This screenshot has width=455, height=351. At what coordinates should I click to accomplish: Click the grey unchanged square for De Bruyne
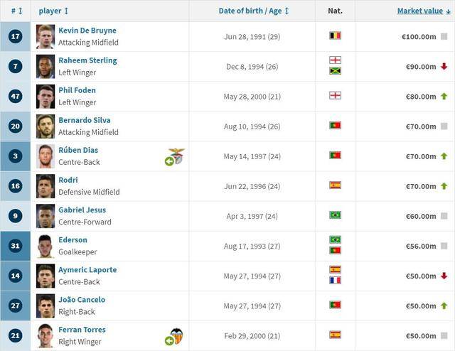pyautogui.click(x=444, y=36)
